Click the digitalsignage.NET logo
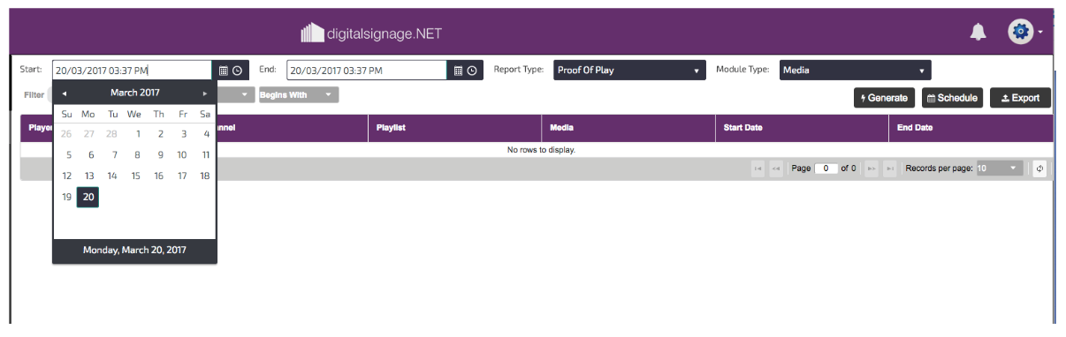Screen dimensions: 1066x337 point(371,34)
